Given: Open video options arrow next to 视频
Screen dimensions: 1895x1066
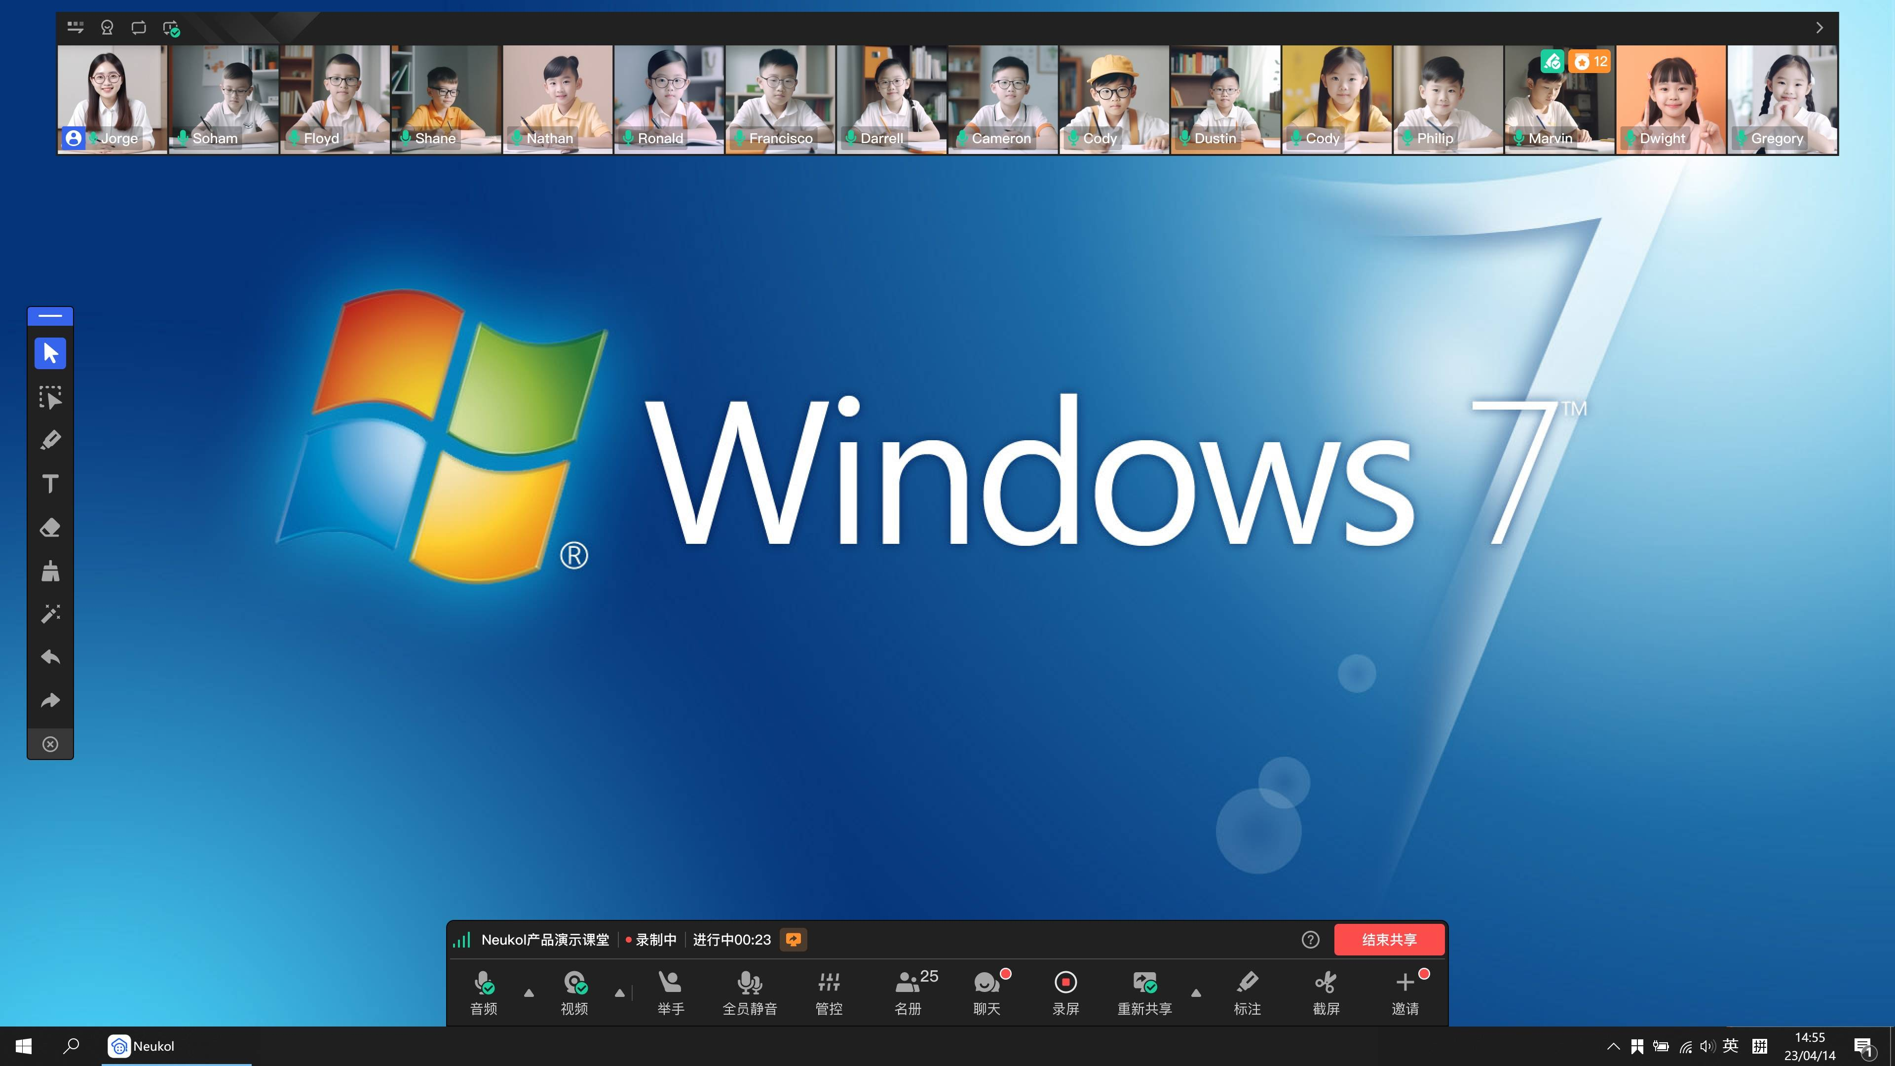Looking at the screenshot, I should (619, 993).
